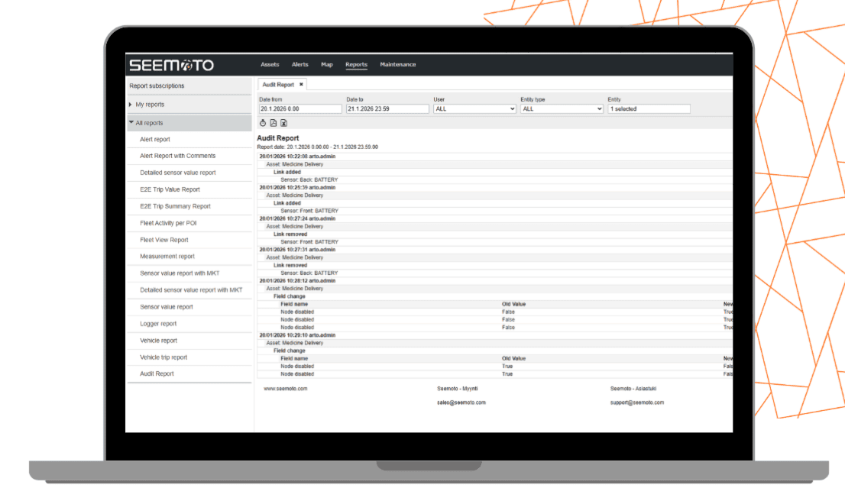
Task: Close the Audit Report tab
Action: click(x=301, y=85)
